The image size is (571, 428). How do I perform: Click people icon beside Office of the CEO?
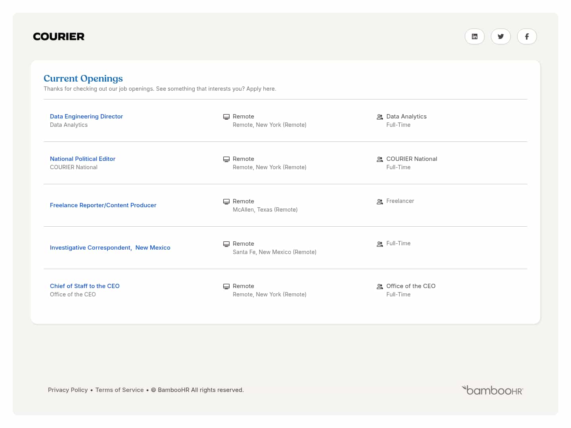pyautogui.click(x=380, y=287)
